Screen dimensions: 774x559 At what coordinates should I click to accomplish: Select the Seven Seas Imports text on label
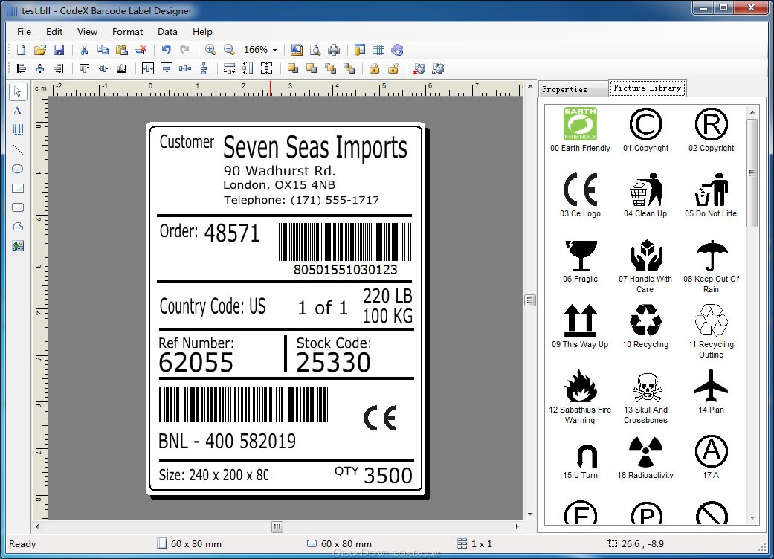315,147
